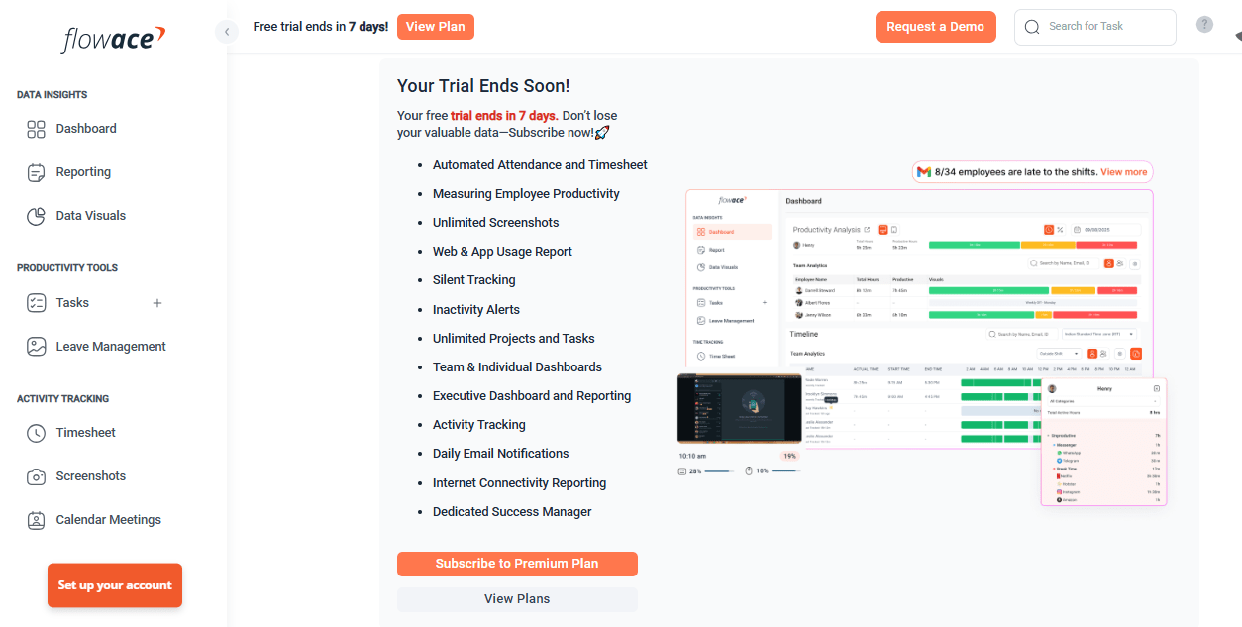The image size is (1242, 627).
Task: Click "Internet Connectivity Reporting" in the list
Action: [x=520, y=483]
